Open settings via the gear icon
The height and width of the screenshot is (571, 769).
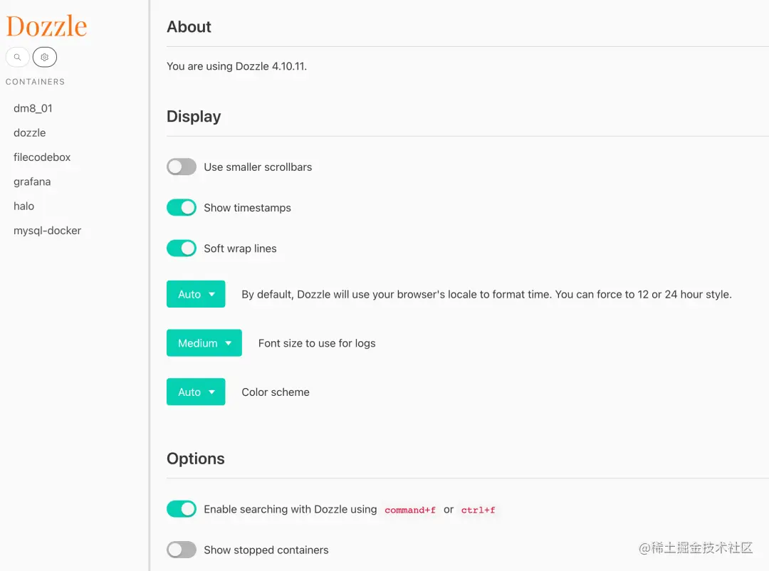coord(45,57)
